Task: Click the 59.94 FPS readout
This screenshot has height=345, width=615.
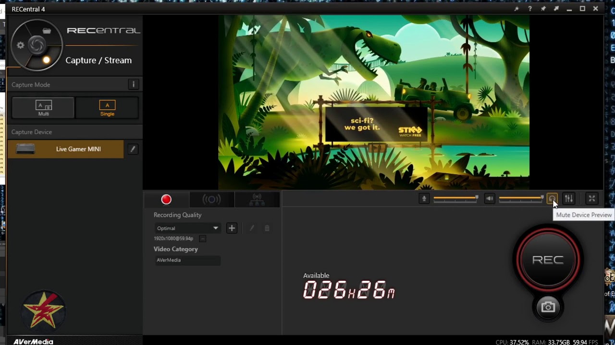Action: click(585, 342)
